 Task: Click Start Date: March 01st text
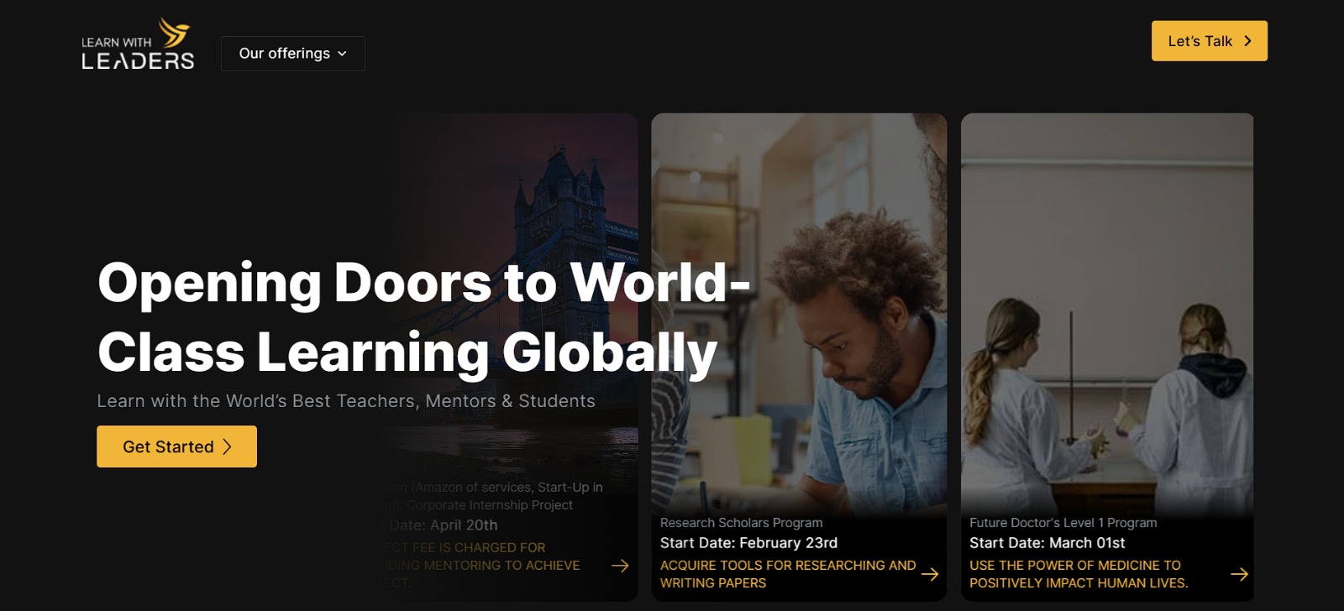coord(1047,543)
